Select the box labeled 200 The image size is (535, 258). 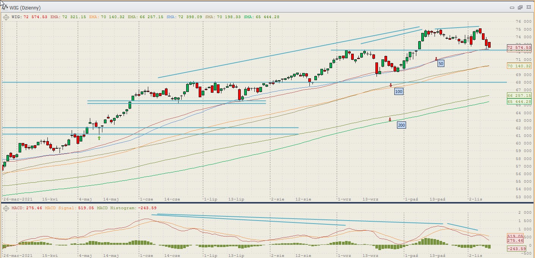coord(401,125)
